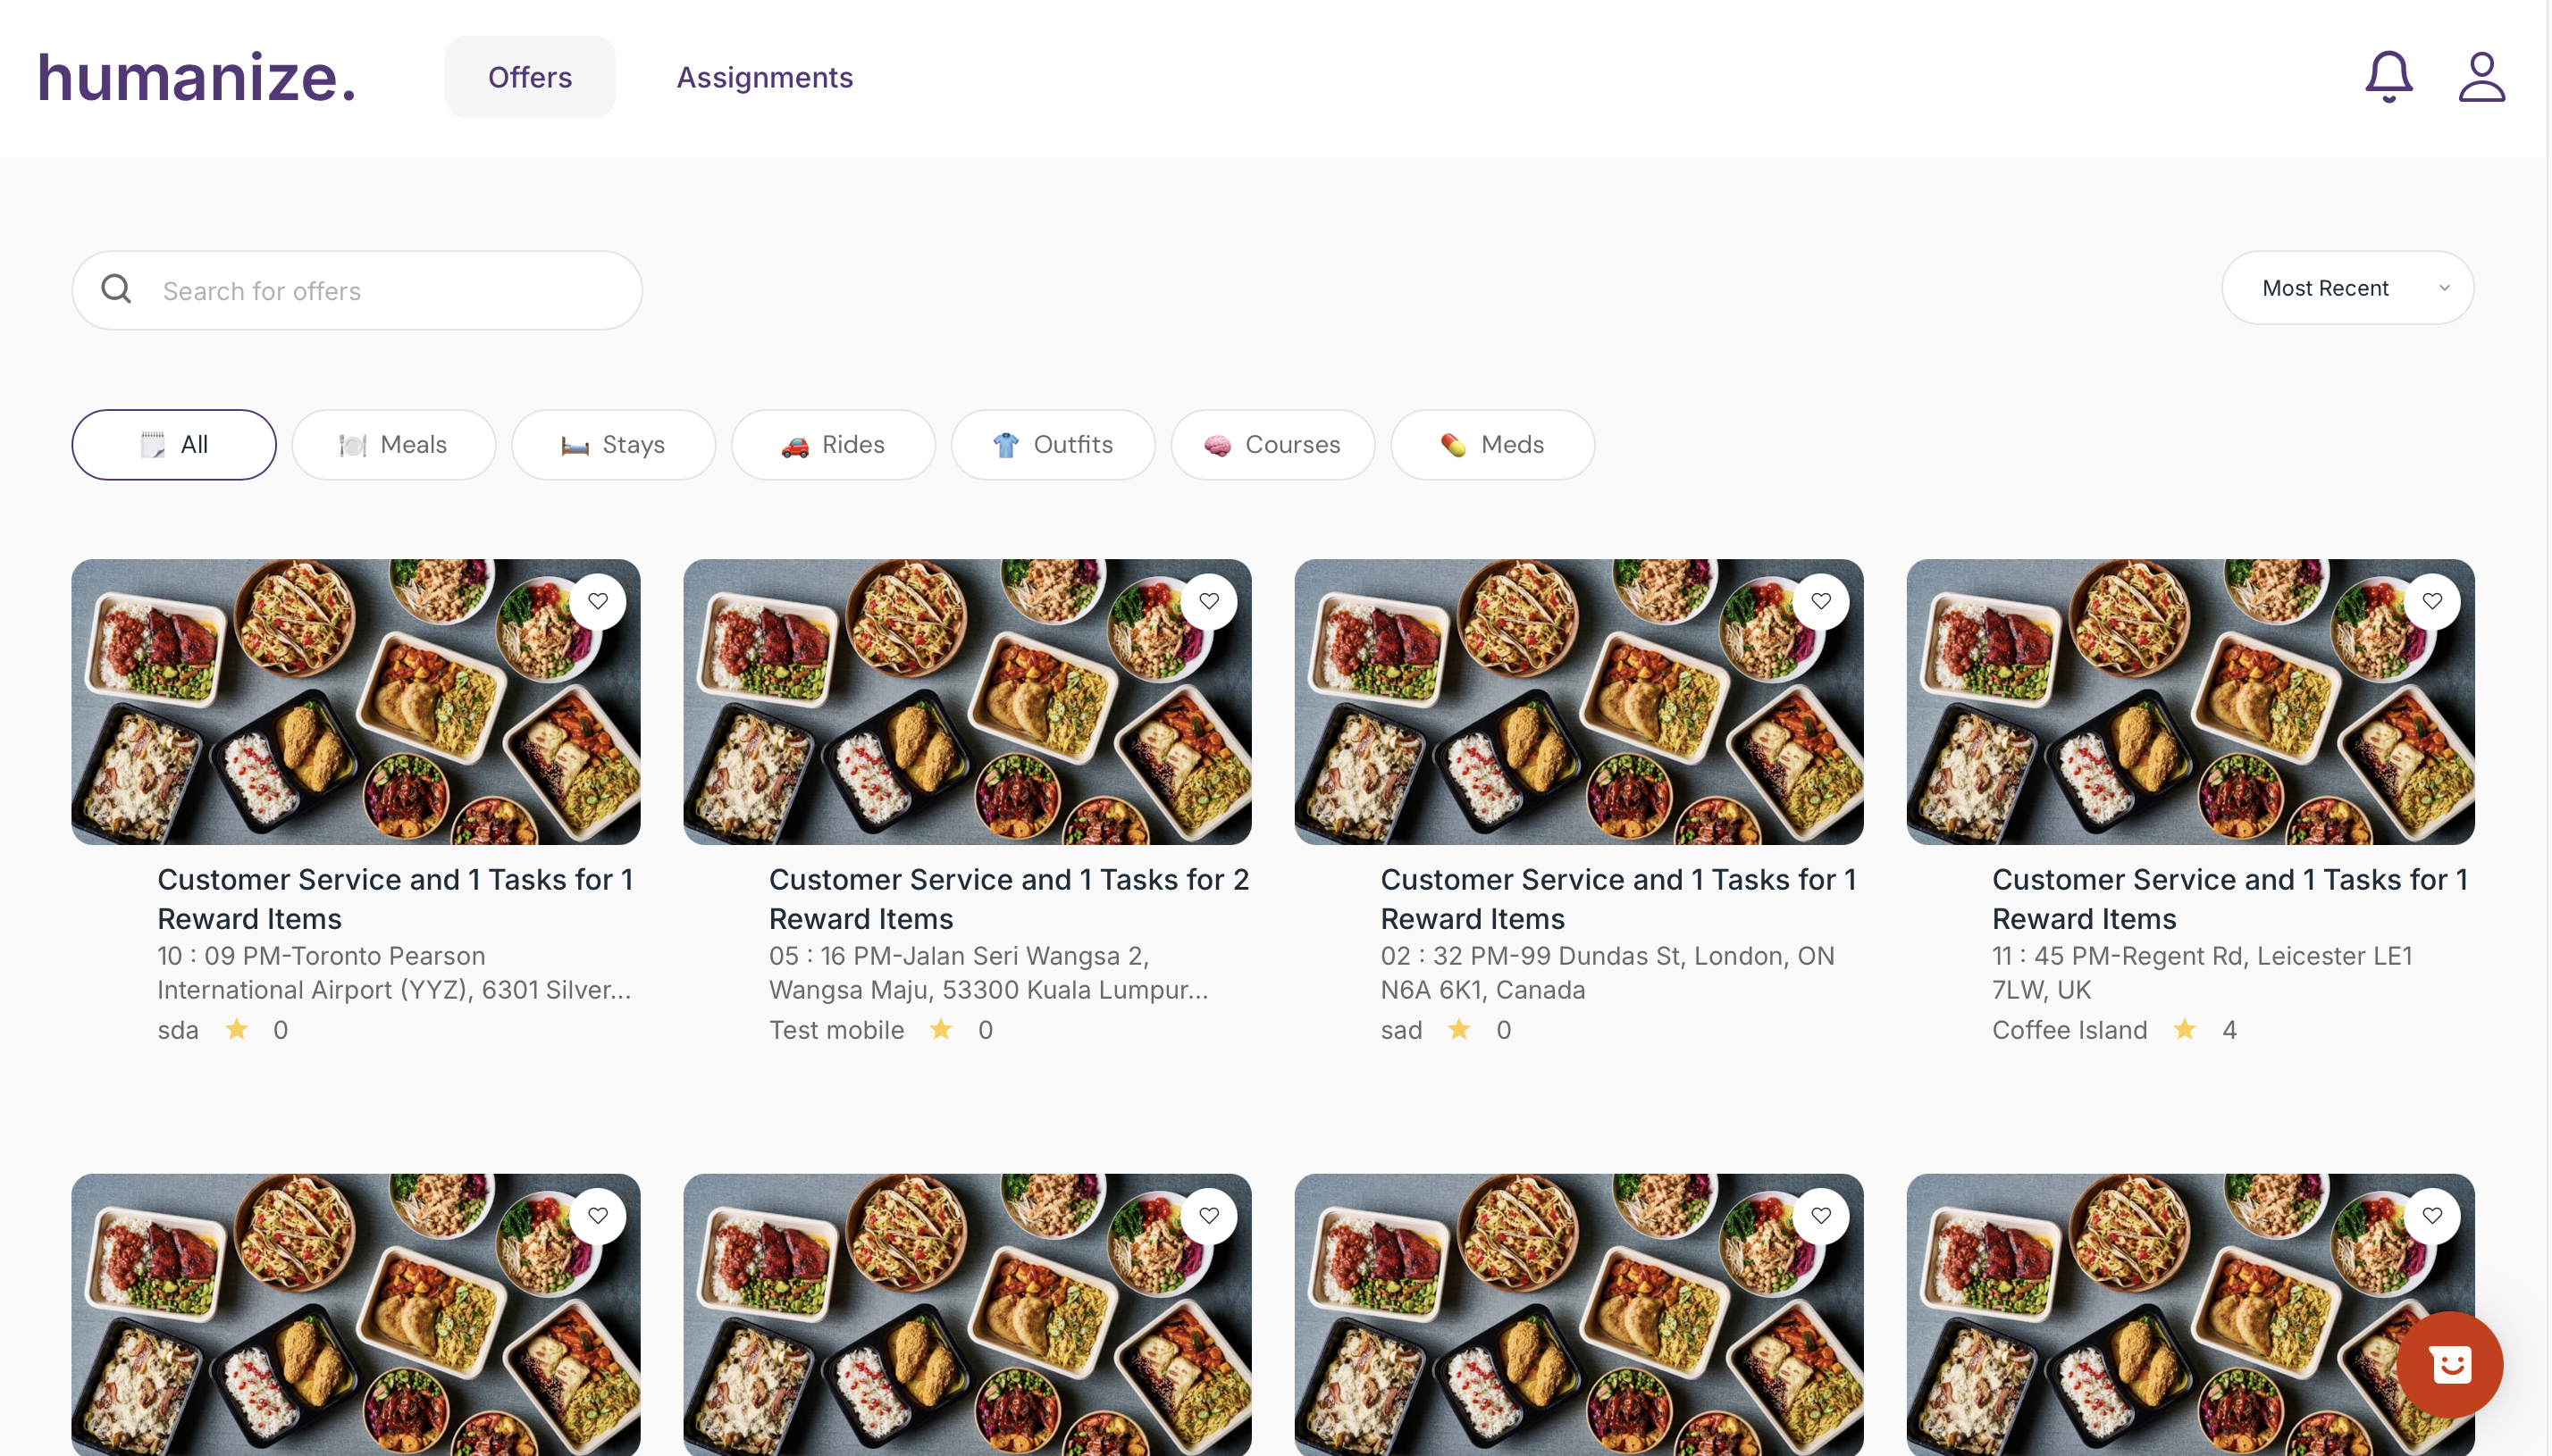The image size is (2552, 1456).
Task: Filter offers by Courses
Action: 1274,445
